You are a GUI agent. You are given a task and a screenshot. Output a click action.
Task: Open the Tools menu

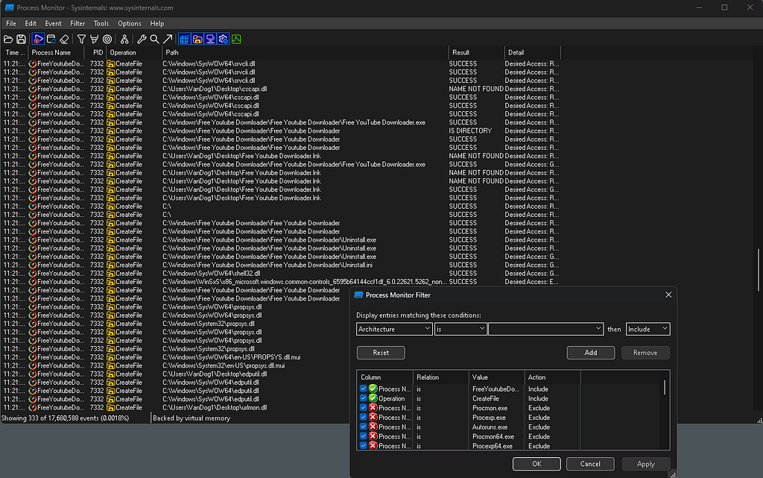(x=101, y=23)
